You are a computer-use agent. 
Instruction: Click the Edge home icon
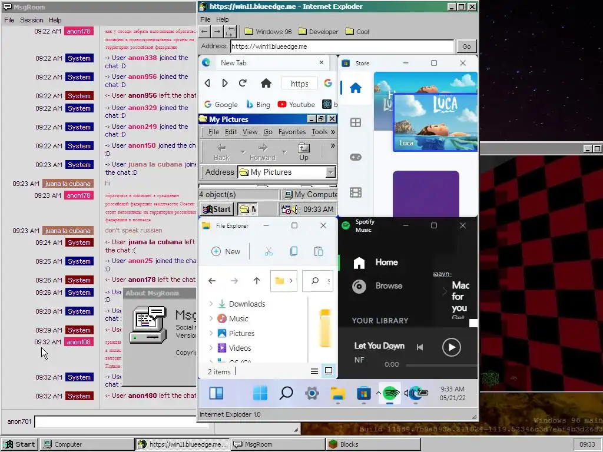[x=266, y=83]
